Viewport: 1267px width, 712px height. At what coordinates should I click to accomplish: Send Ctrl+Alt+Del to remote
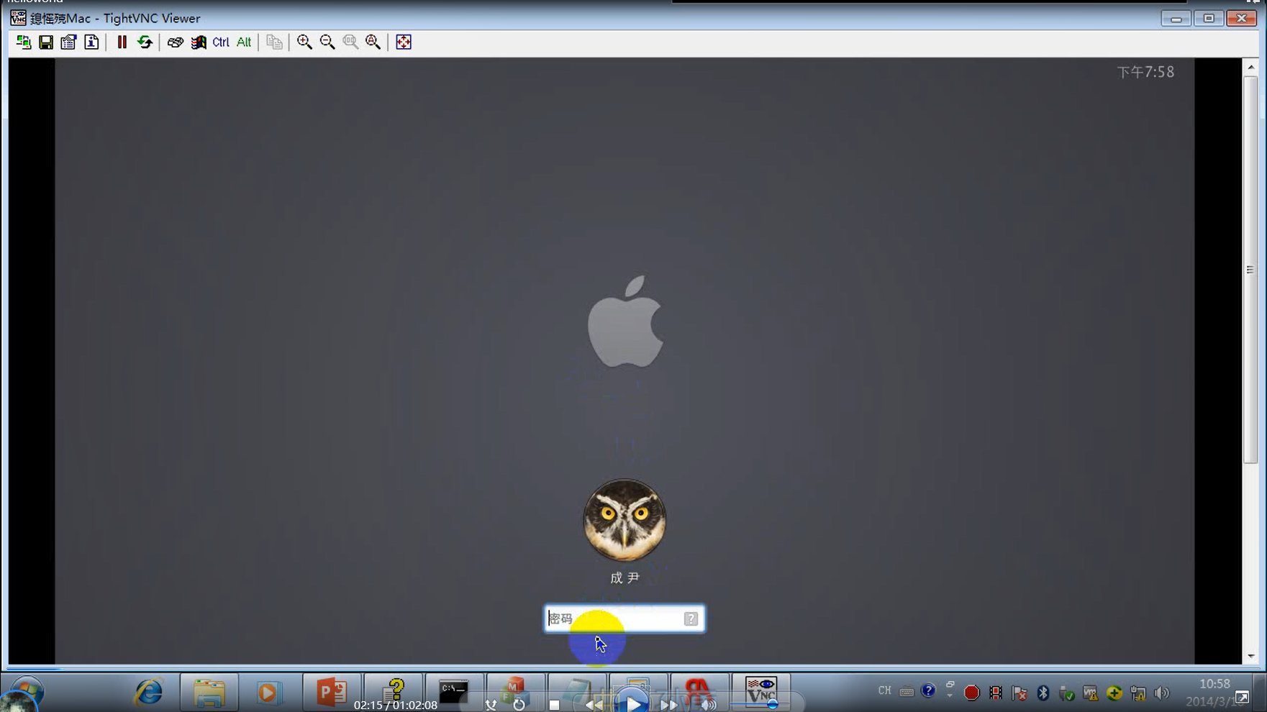point(175,42)
